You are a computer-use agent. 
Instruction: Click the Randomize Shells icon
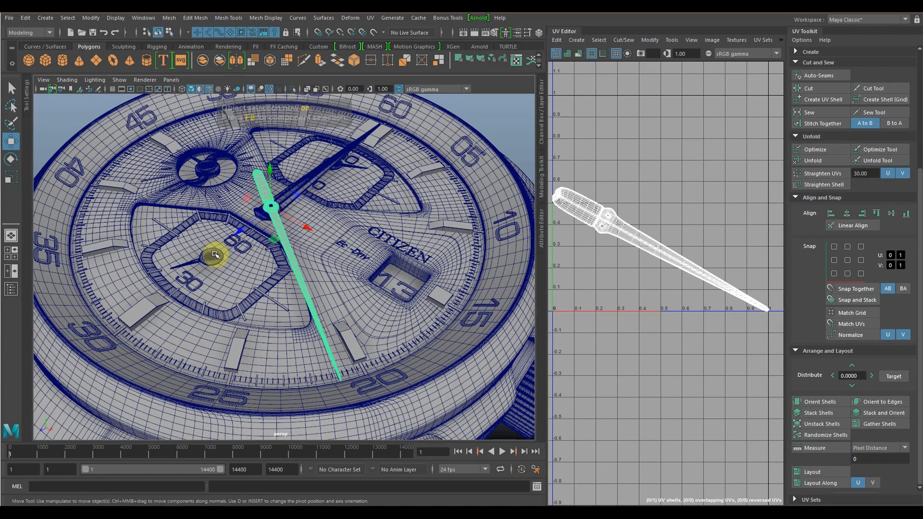point(797,435)
